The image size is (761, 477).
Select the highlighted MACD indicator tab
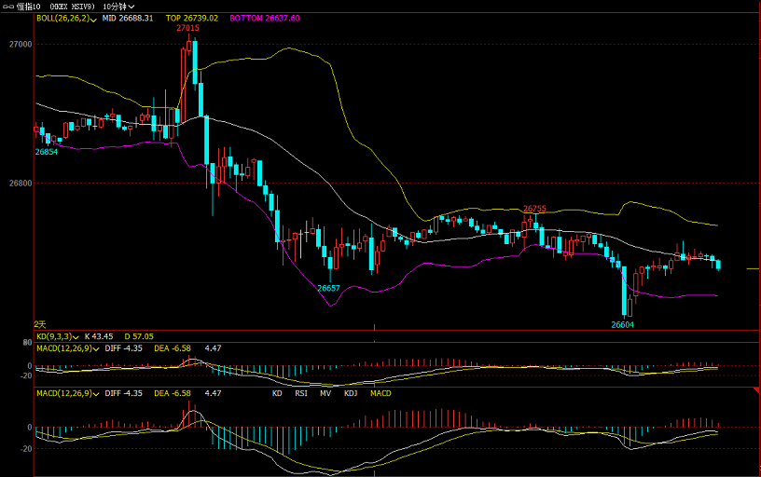click(381, 394)
